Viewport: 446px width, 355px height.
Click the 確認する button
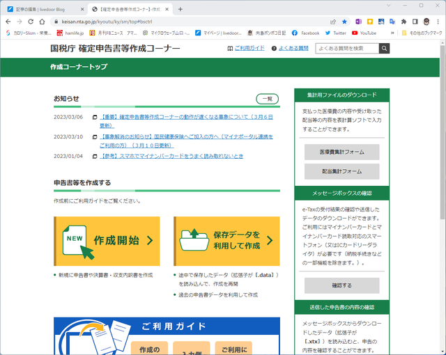click(x=342, y=285)
